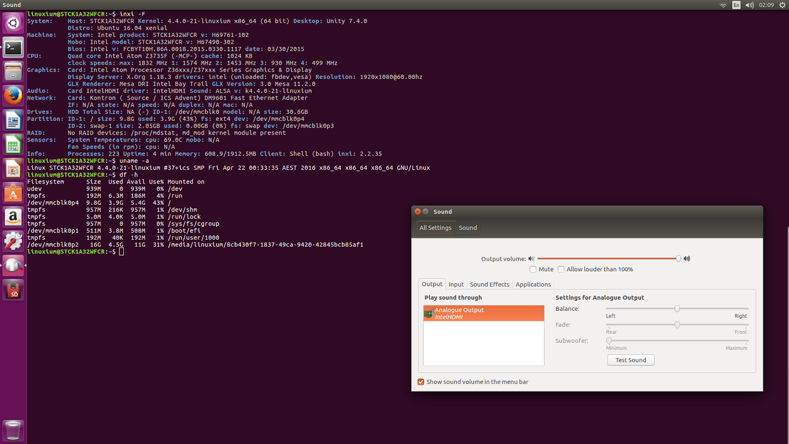Click the Sound breadcrumb button
This screenshot has height=444, width=789.
(468, 228)
